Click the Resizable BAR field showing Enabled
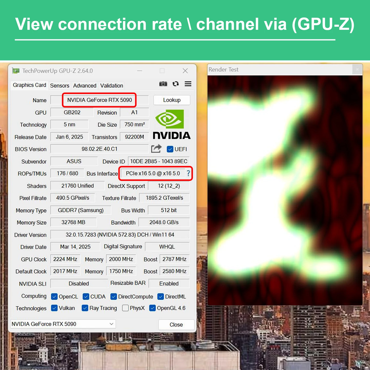The image size is (370, 370). pos(169,283)
